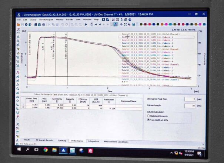Go to previous chromatogram with left arrow
The width and height of the screenshot is (224, 163).
100,24
